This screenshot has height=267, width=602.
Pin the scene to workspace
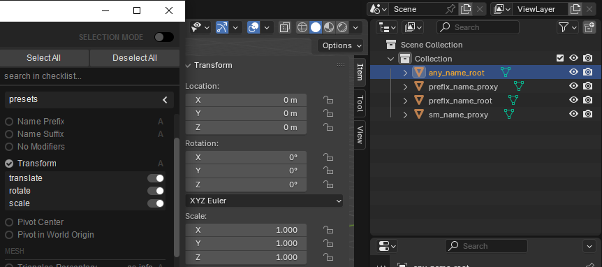[450, 9]
